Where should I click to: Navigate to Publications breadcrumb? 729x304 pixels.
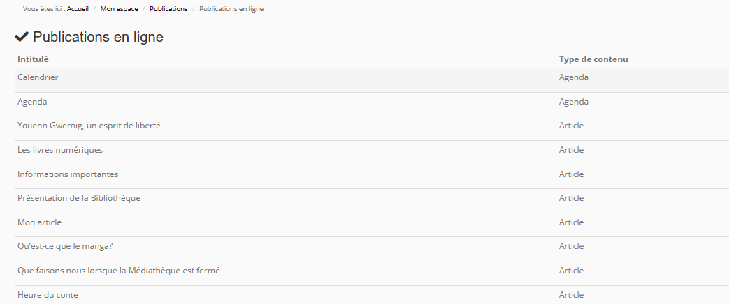click(x=168, y=9)
